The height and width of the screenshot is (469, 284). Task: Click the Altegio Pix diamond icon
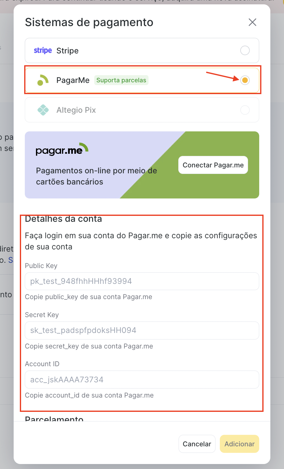pyautogui.click(x=43, y=110)
